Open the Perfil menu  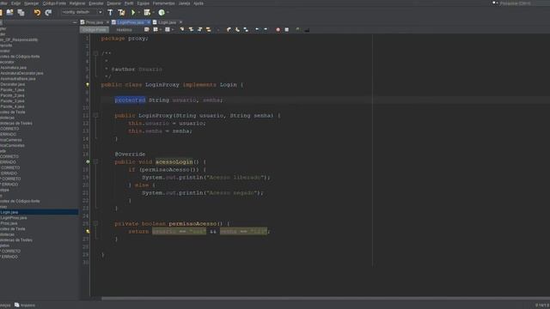129,3
